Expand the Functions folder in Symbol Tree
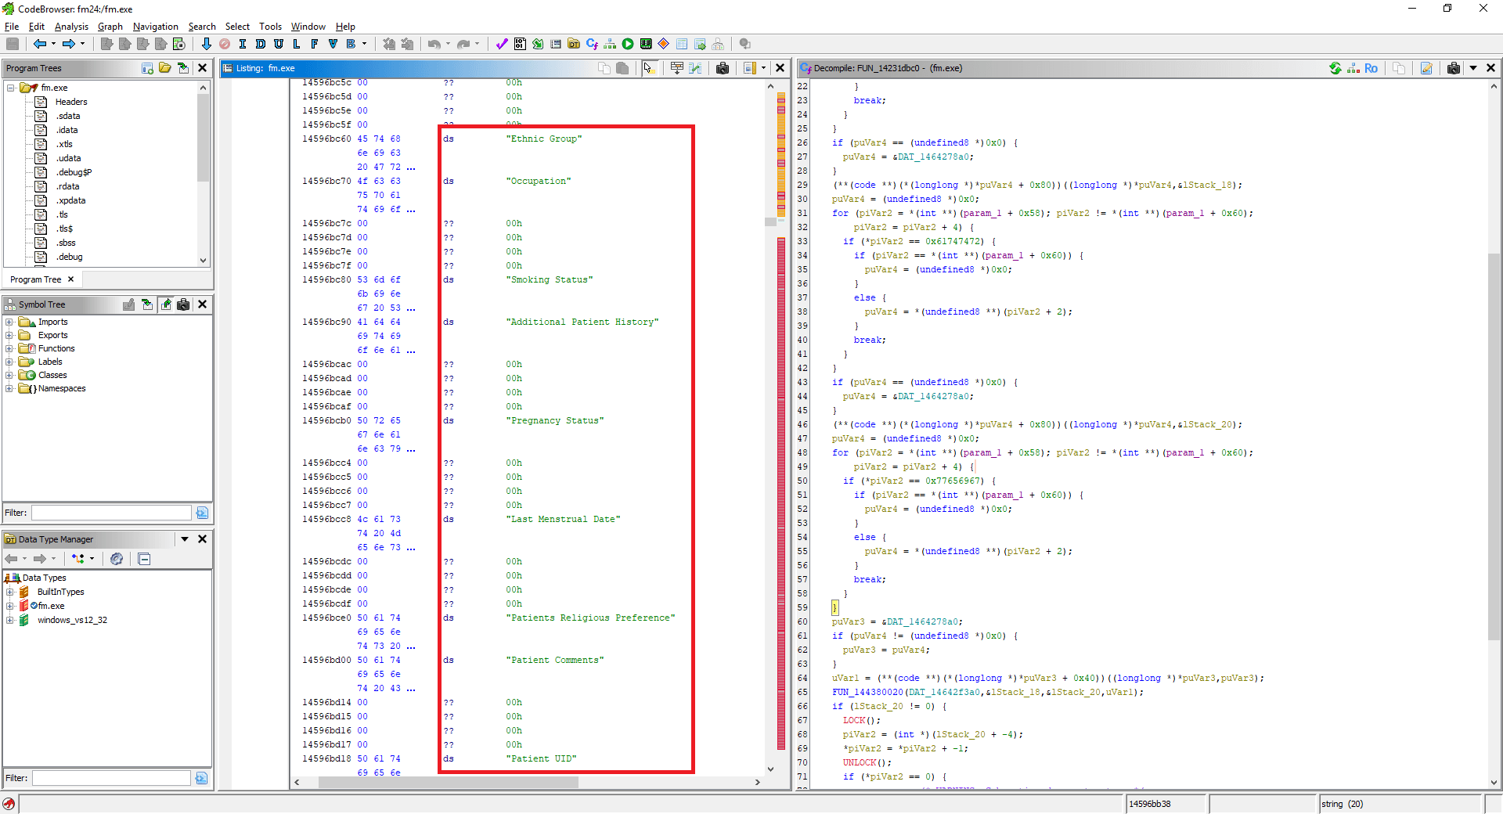This screenshot has height=814, width=1503. click(9, 348)
